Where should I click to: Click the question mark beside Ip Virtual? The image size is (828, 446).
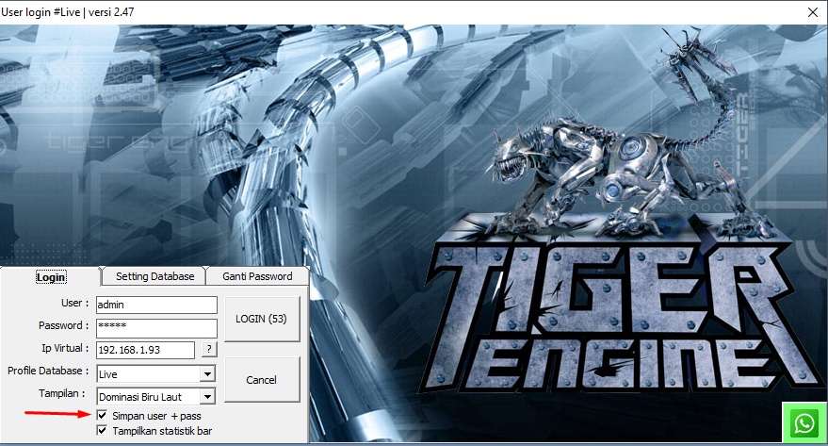pyautogui.click(x=209, y=350)
